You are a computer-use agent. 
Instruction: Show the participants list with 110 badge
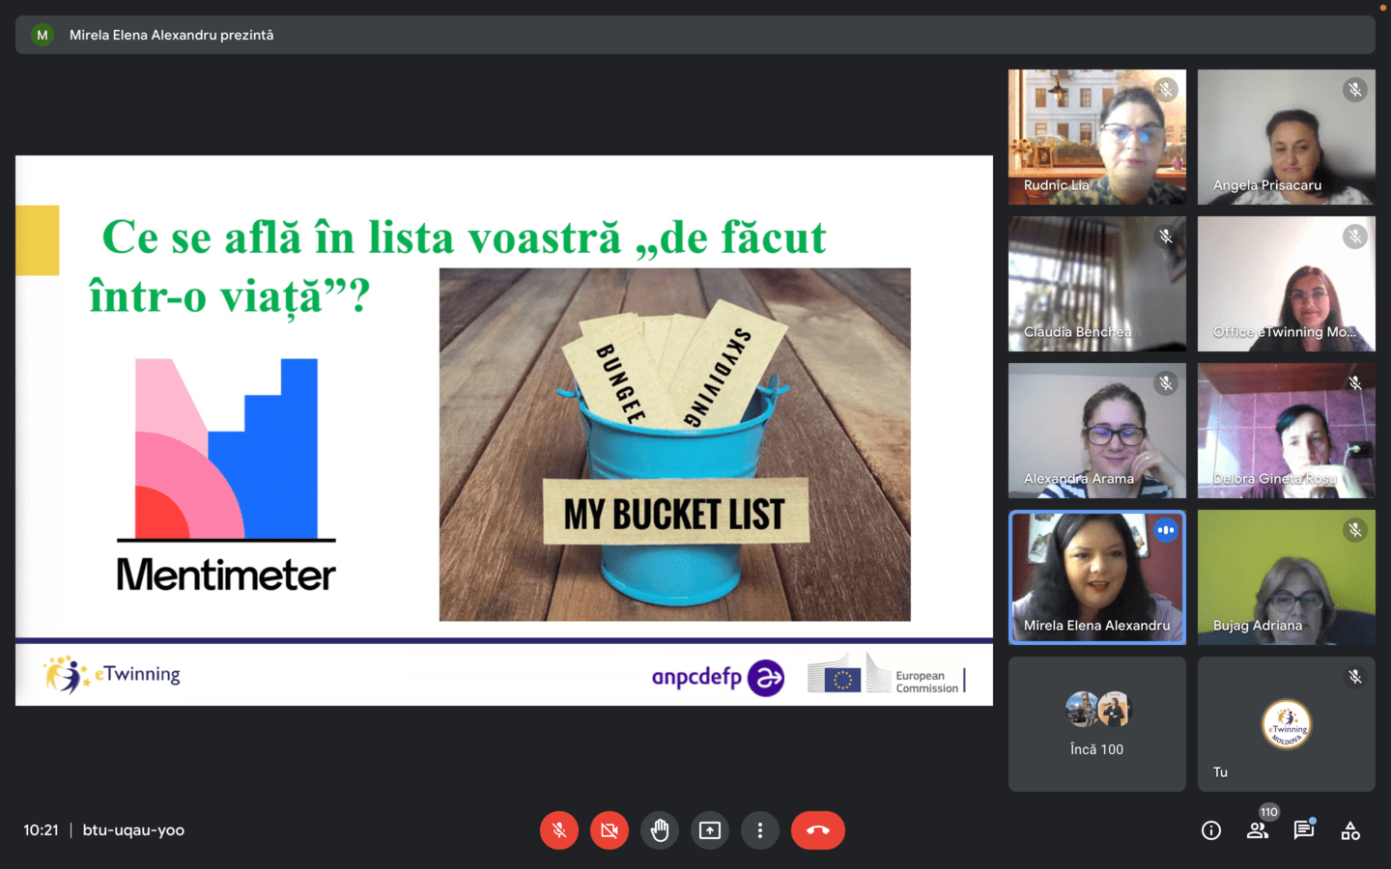1258,830
